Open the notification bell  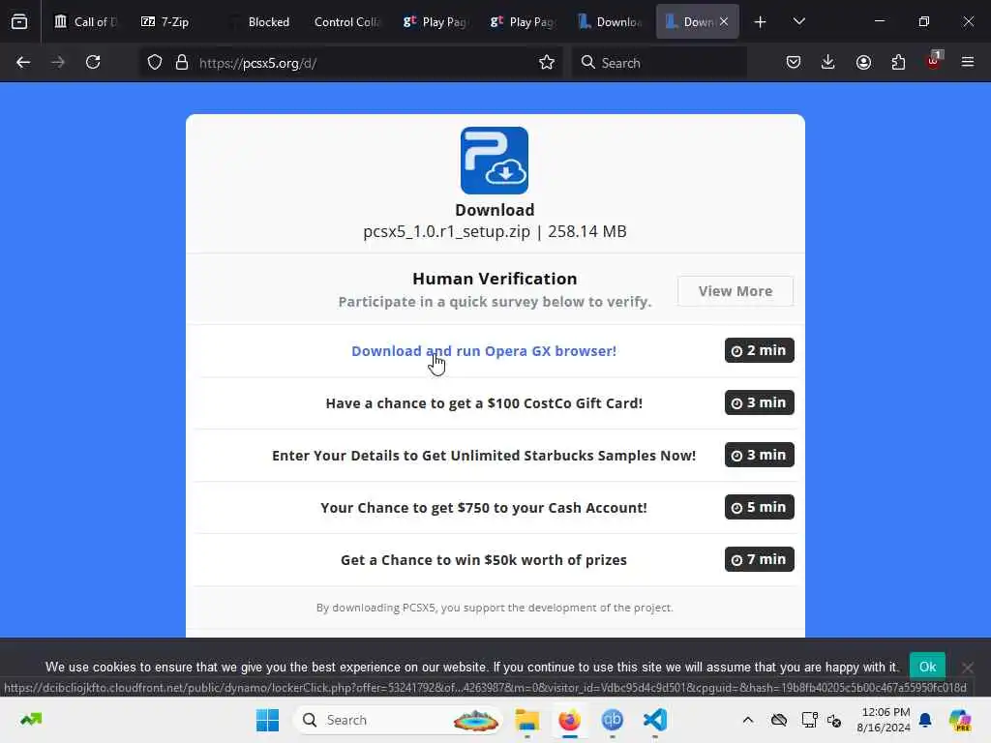(925, 720)
